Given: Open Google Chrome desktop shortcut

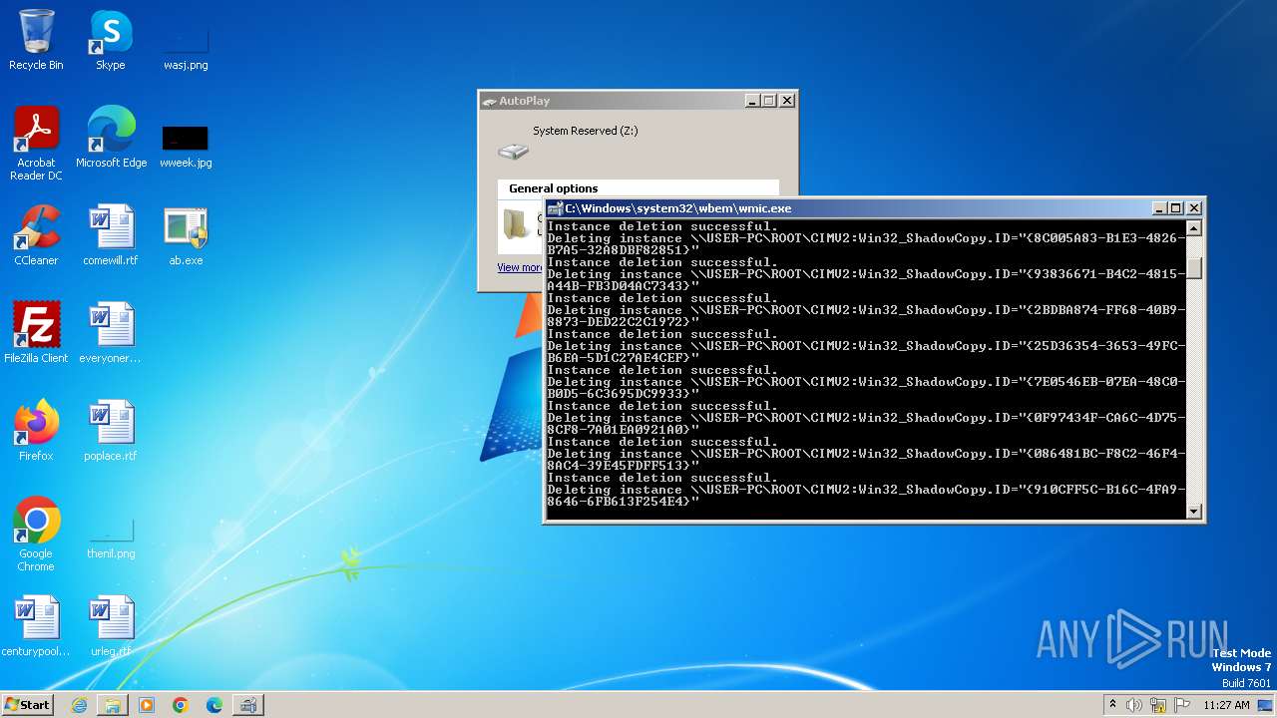Looking at the screenshot, I should click(36, 535).
